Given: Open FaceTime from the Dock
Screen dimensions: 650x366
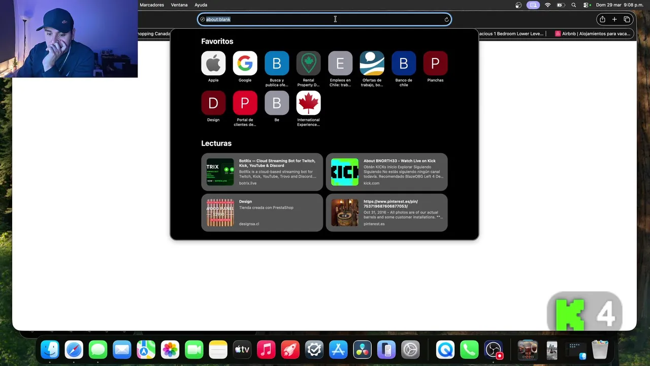Looking at the screenshot, I should (x=194, y=350).
